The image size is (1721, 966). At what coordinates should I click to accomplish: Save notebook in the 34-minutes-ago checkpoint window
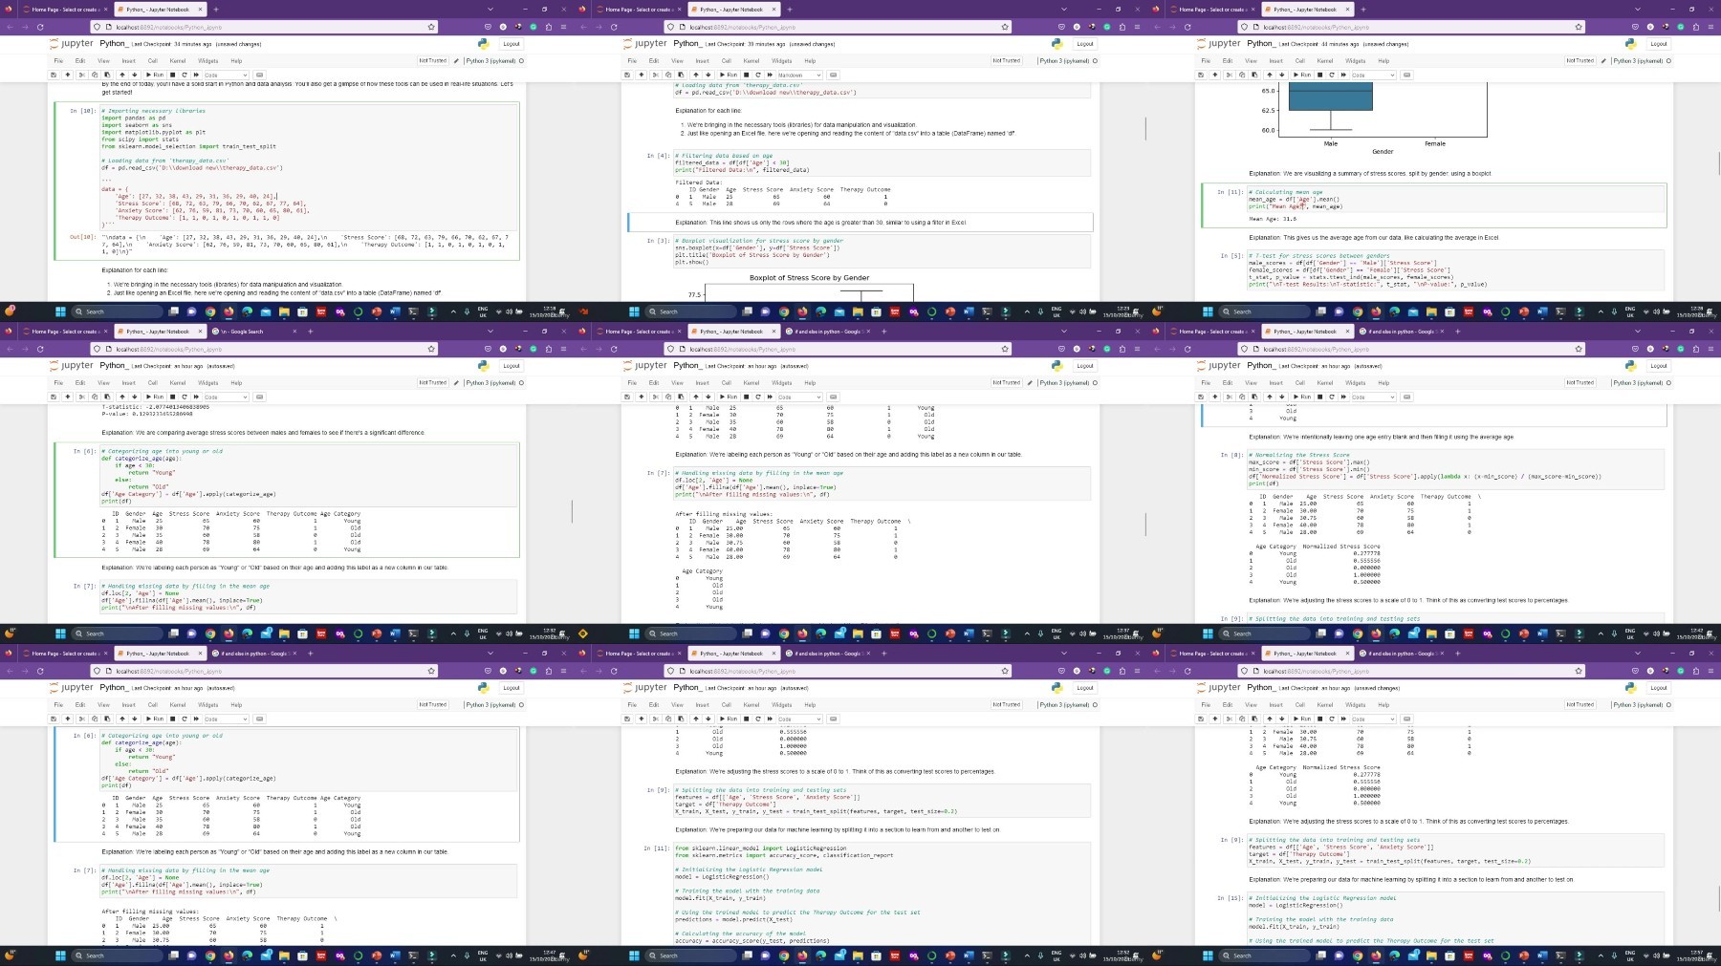[x=54, y=75]
